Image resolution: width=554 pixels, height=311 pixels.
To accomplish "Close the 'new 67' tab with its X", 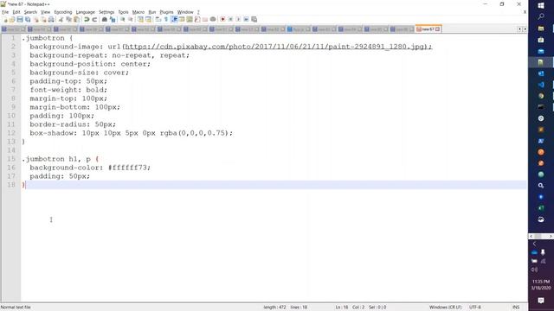I will click(438, 29).
